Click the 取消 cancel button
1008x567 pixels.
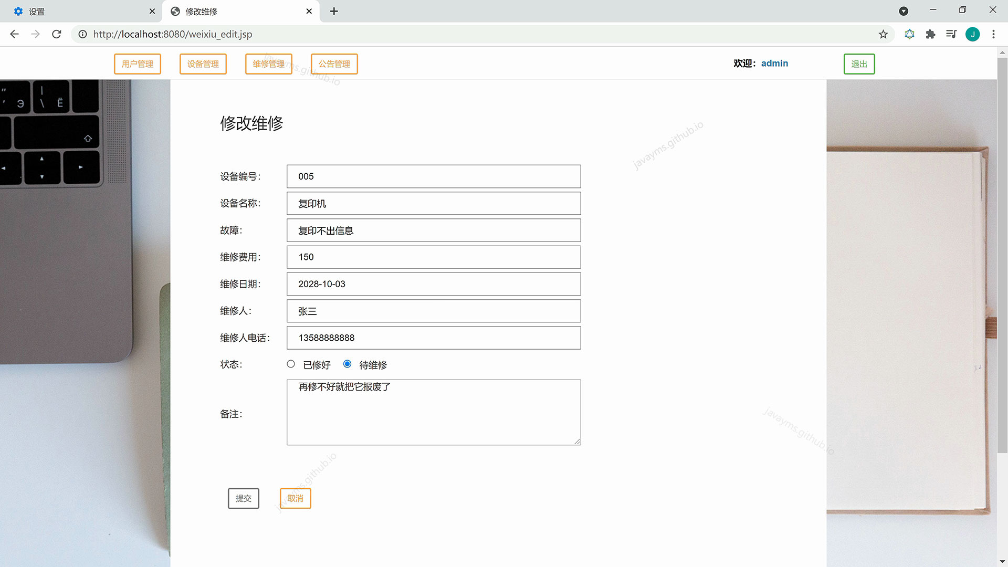(295, 498)
